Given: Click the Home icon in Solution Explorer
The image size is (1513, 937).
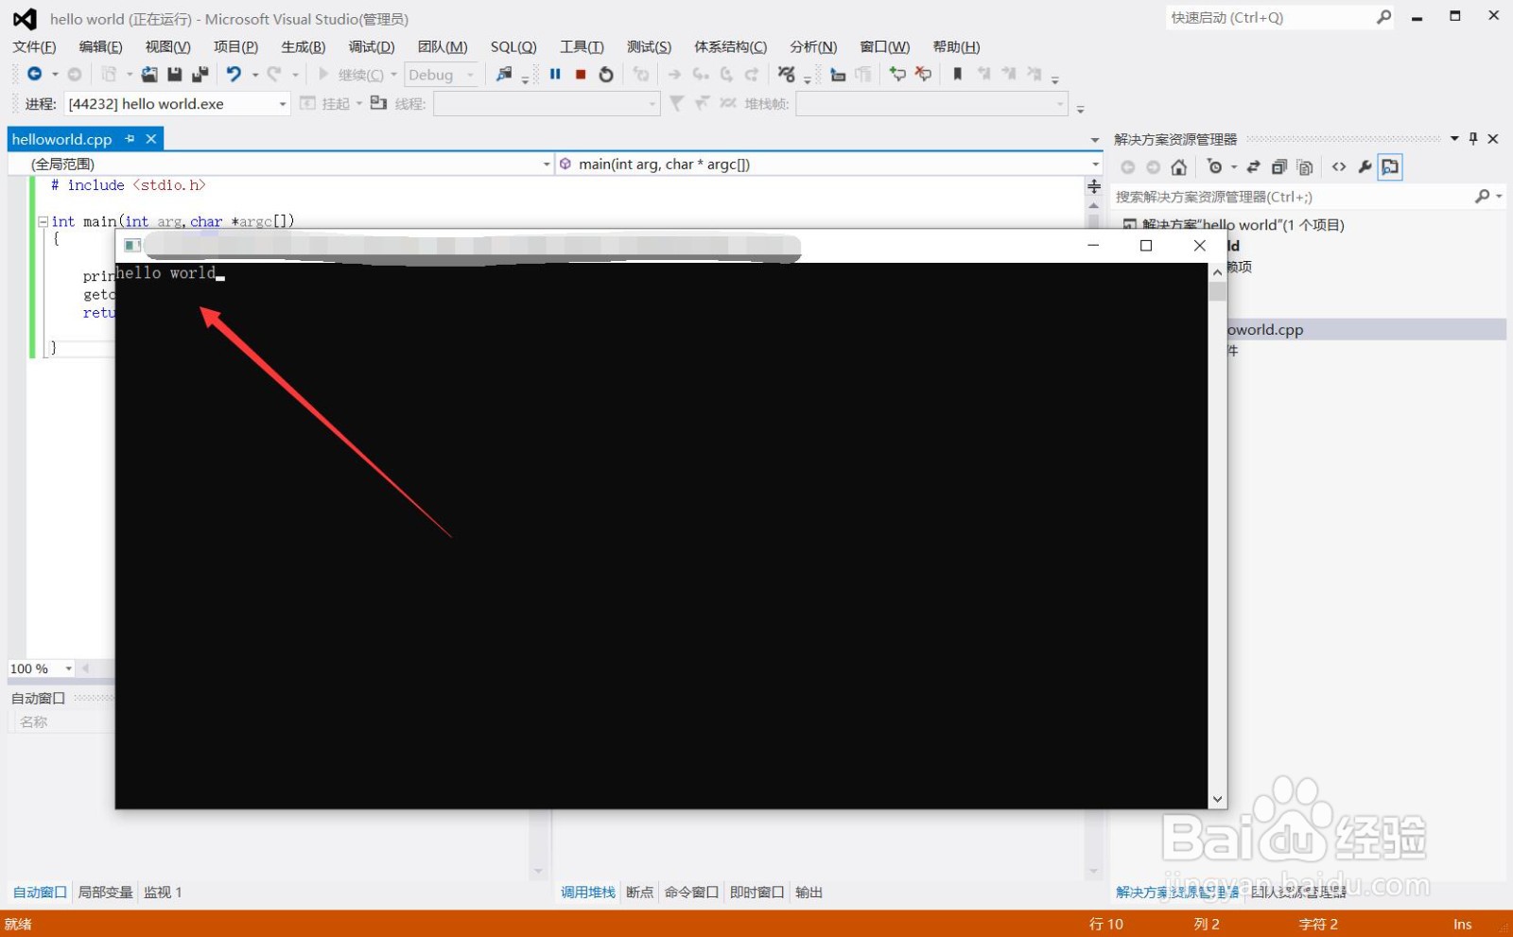Looking at the screenshot, I should click(1178, 167).
